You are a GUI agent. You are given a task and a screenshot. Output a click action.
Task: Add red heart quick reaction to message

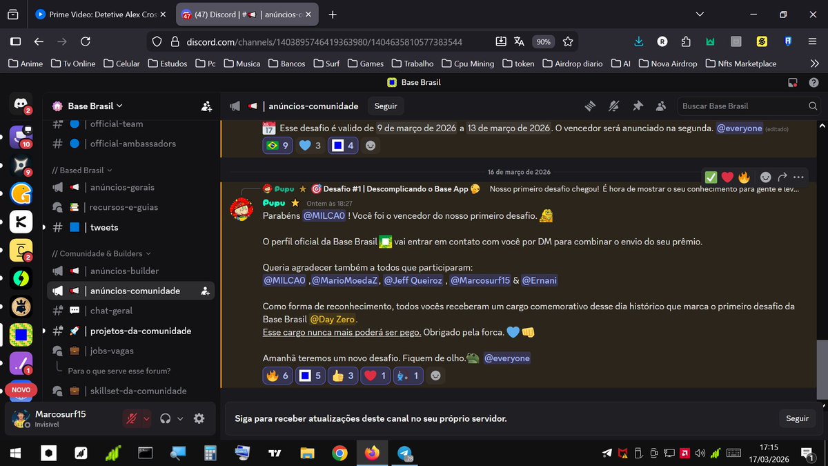coord(727,177)
